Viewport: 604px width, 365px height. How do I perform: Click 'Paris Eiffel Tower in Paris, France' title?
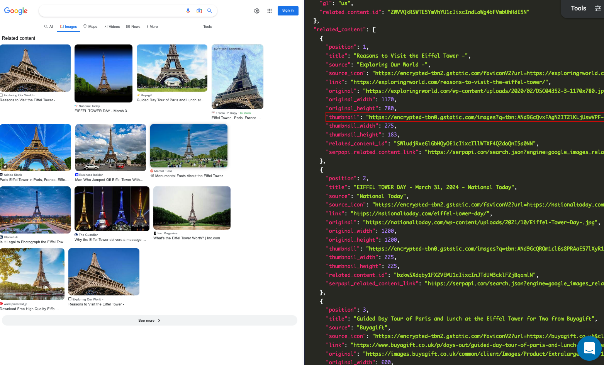click(x=34, y=180)
